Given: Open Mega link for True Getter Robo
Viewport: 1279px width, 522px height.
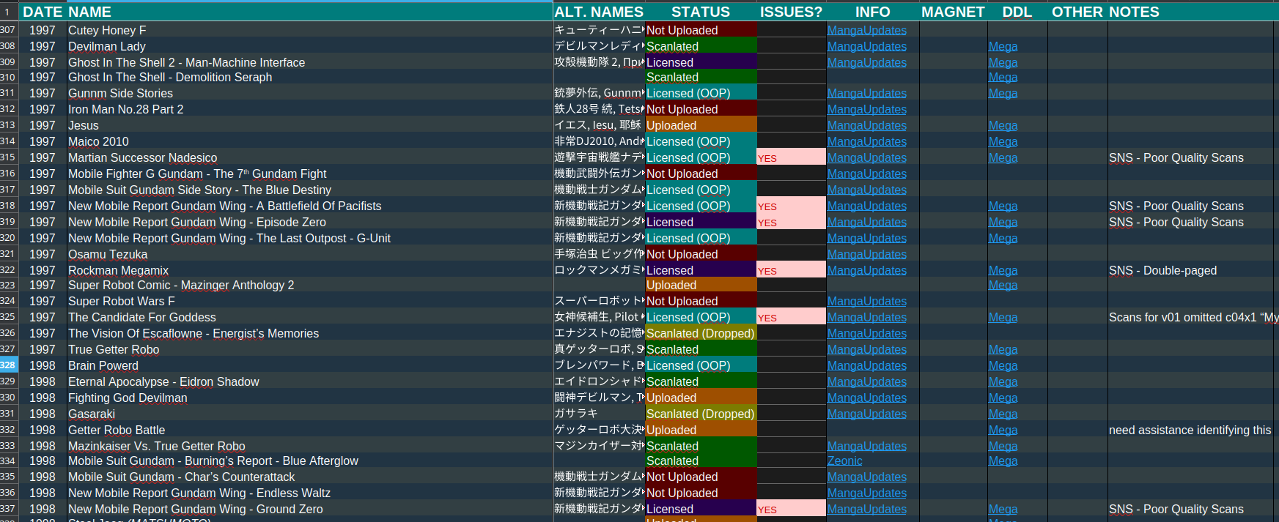Looking at the screenshot, I should [x=1003, y=349].
